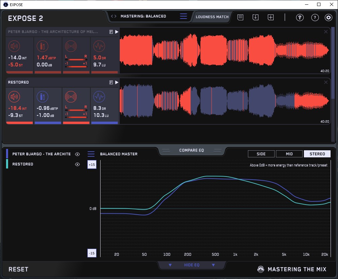This screenshot has width=338, height=279.
Task: Toggle visibility of Restored EQ curve
Action: (x=77, y=164)
